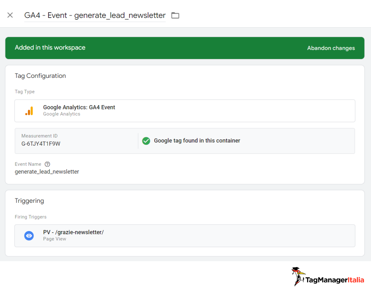Click the Tag Type label
Screen dimensions: 371x292
(25, 91)
